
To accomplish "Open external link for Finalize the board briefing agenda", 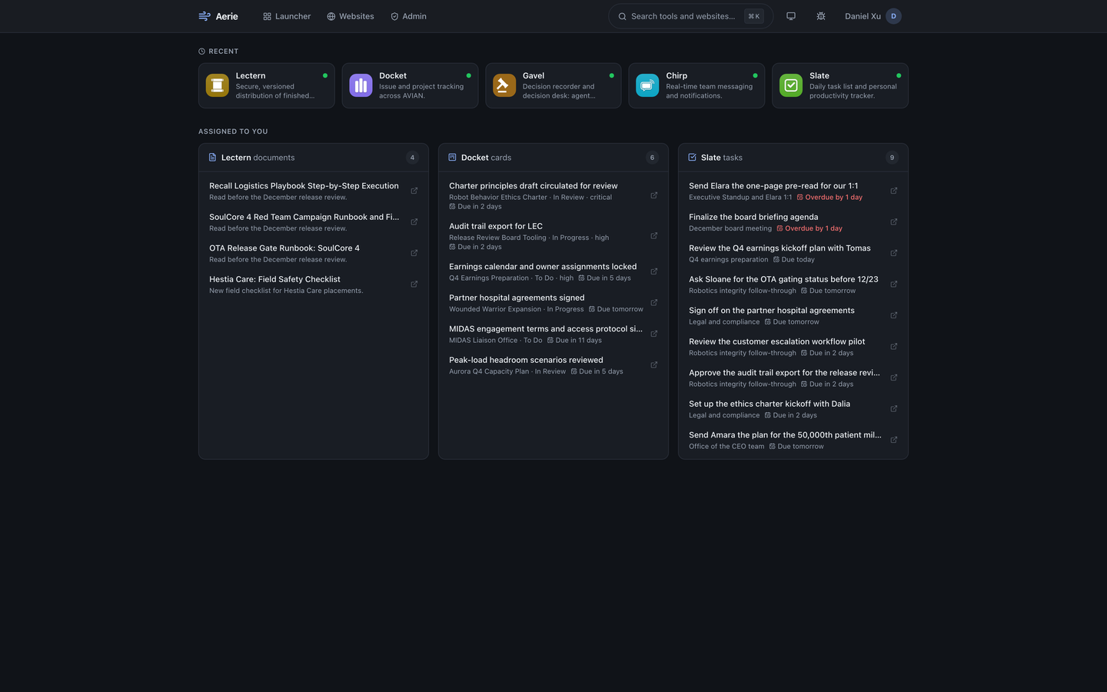I will tap(894, 222).
